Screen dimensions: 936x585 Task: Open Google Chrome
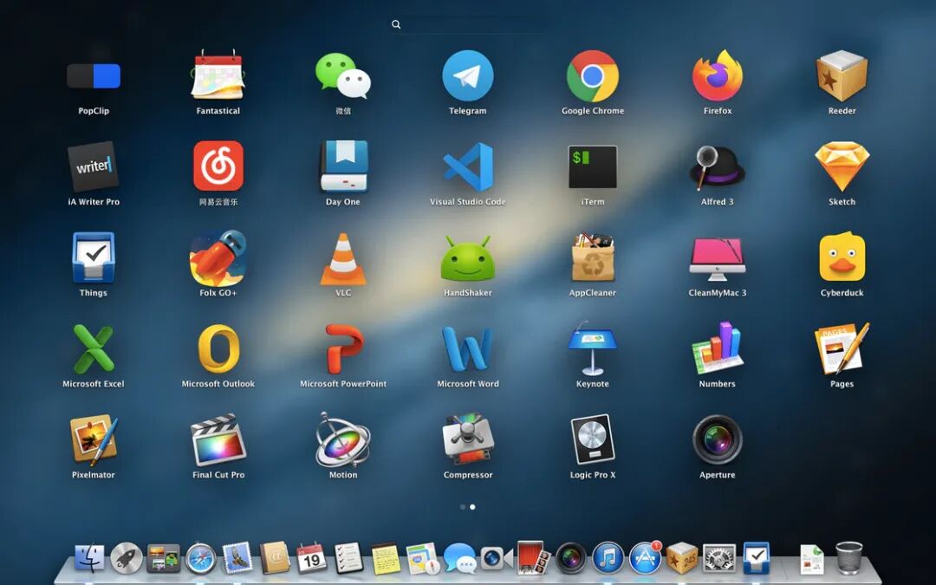click(x=593, y=75)
